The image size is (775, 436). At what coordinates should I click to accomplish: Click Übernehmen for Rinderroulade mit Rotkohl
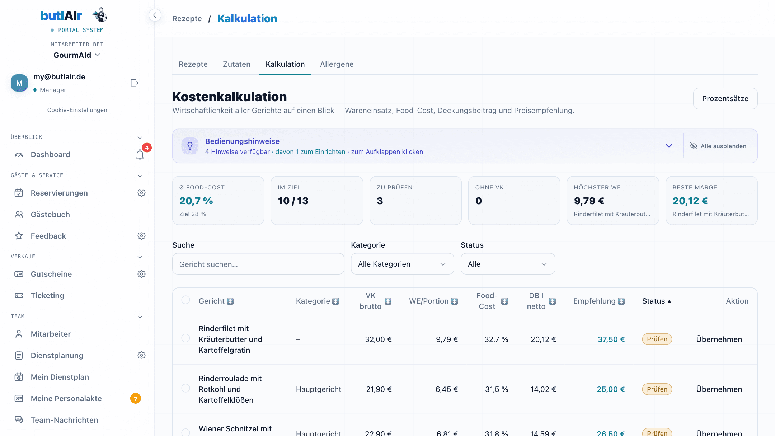(719, 389)
